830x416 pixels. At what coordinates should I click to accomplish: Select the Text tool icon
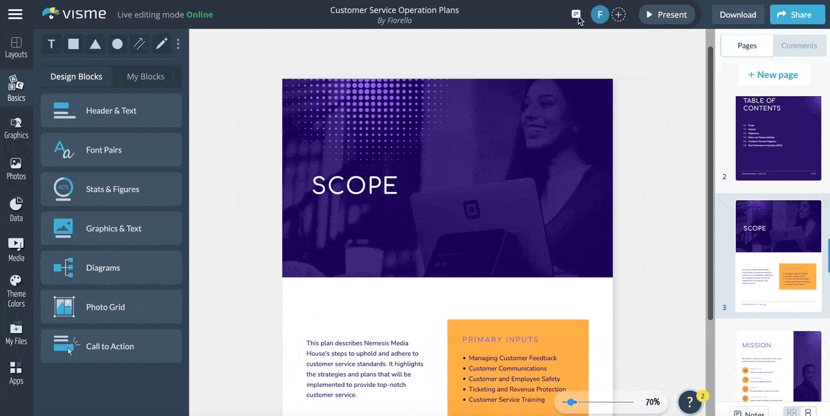coord(51,44)
